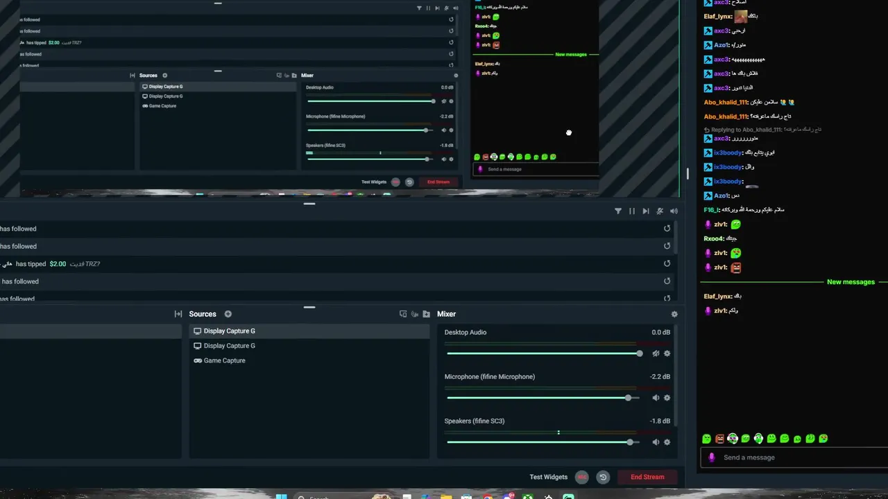Click the End Stream button
This screenshot has width=888, height=499.
pos(647,477)
